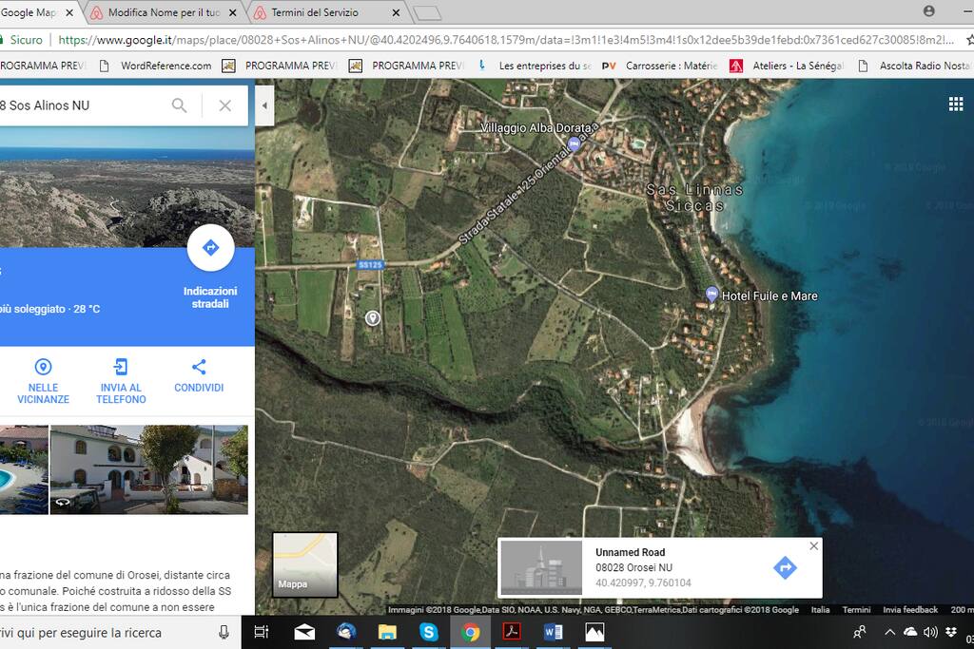This screenshot has height=649, width=974.
Task: Close the Unnamed Road info card
Action: coord(814,546)
